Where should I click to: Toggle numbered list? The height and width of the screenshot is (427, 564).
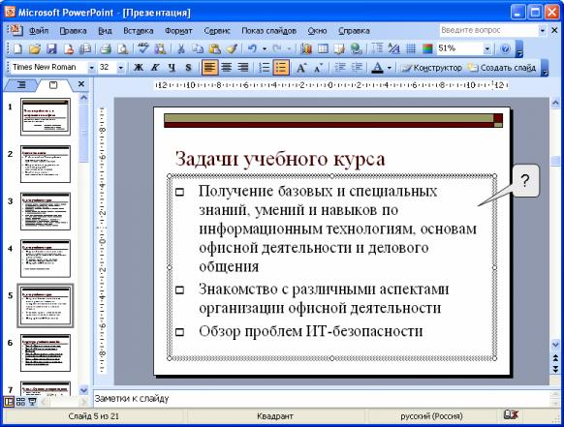(x=265, y=67)
